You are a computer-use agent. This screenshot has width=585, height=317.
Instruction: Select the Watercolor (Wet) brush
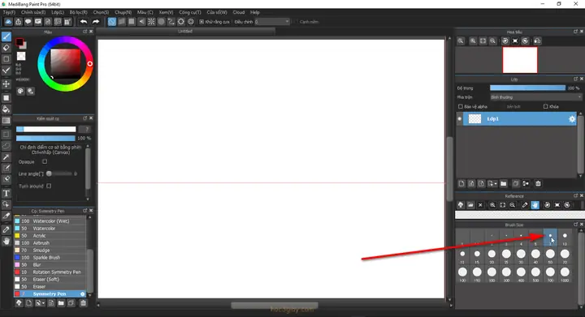click(50, 221)
